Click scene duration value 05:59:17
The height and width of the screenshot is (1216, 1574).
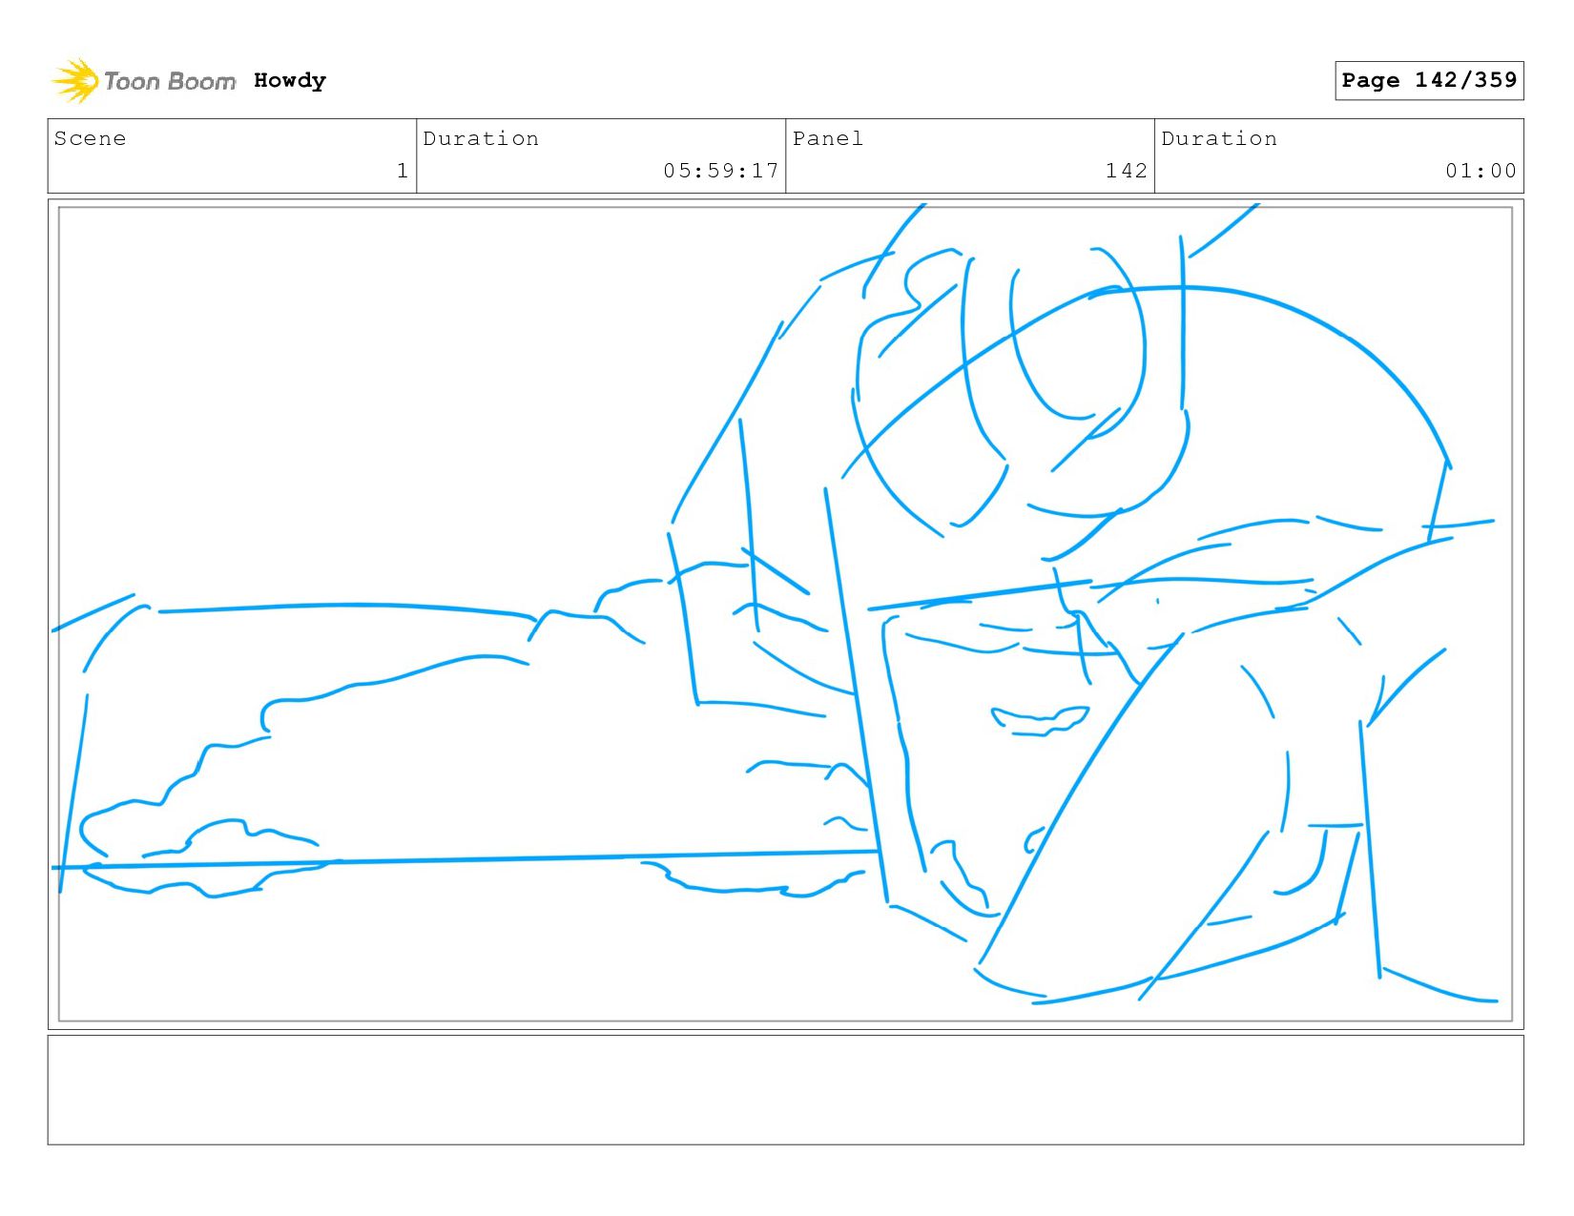pos(721,171)
